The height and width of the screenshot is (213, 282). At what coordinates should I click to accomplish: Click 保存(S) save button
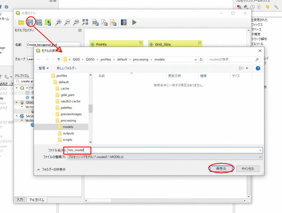pos(221,169)
